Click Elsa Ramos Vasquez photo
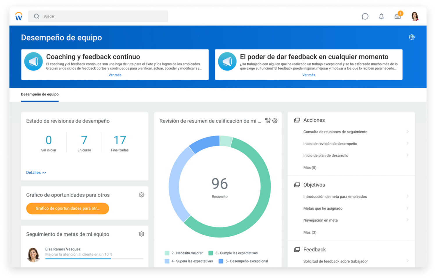This screenshot has width=436, height=279. [33, 254]
